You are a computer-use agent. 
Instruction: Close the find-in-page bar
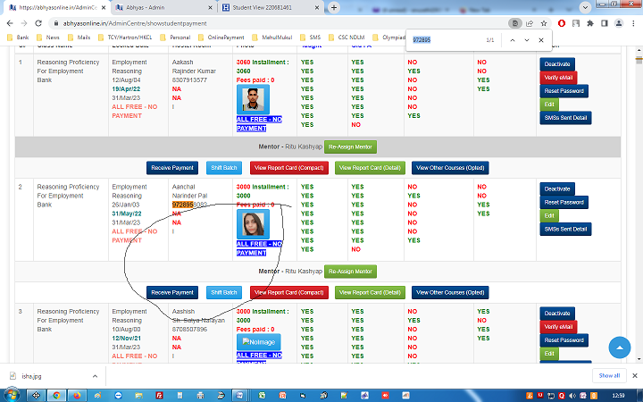tap(541, 40)
